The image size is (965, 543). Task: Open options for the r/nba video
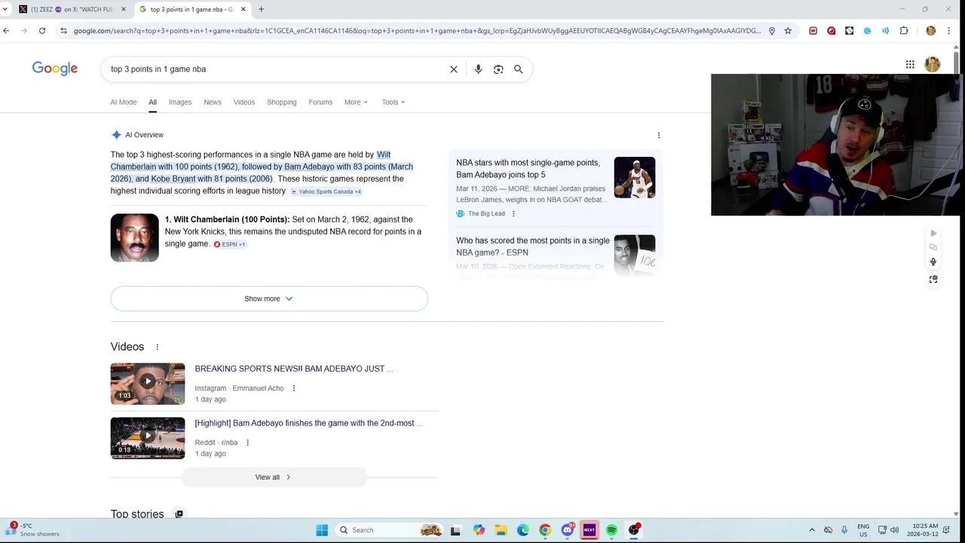click(247, 443)
